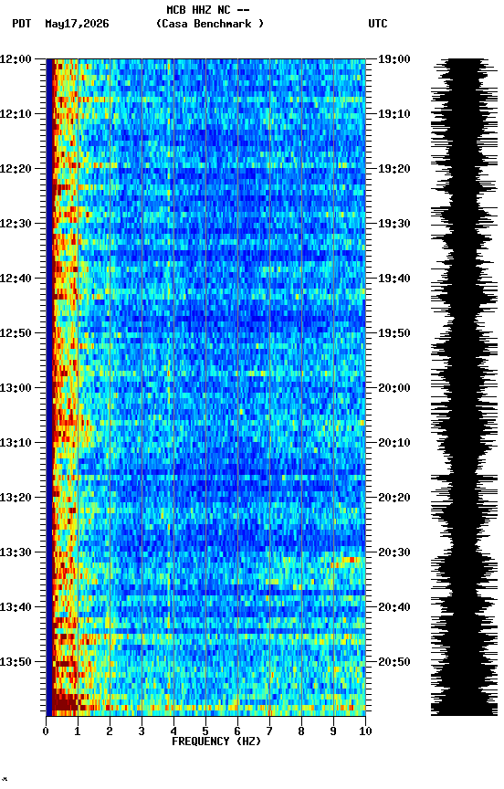Click the '10' frequency axis tick label
The image size is (504, 789).
point(365,731)
